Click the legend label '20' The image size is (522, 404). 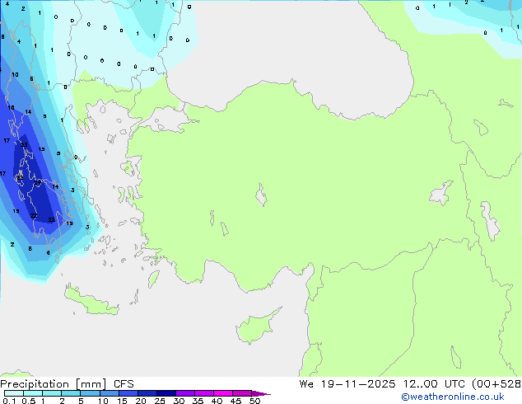coord(141,401)
